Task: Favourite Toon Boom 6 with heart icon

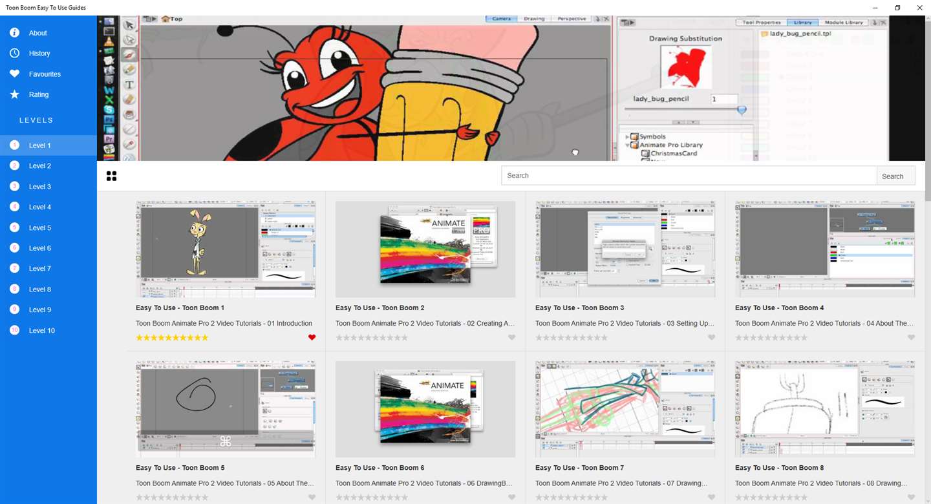Action: (x=511, y=498)
